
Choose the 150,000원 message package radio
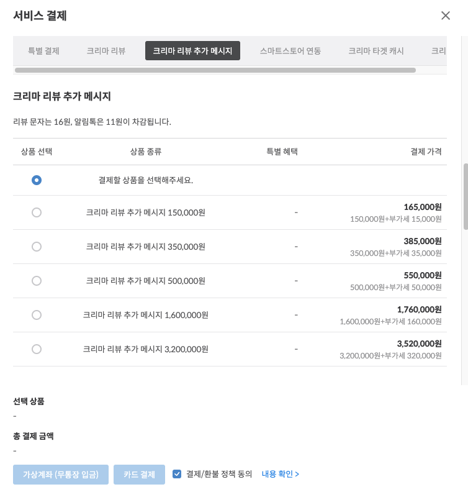pyautogui.click(x=37, y=212)
